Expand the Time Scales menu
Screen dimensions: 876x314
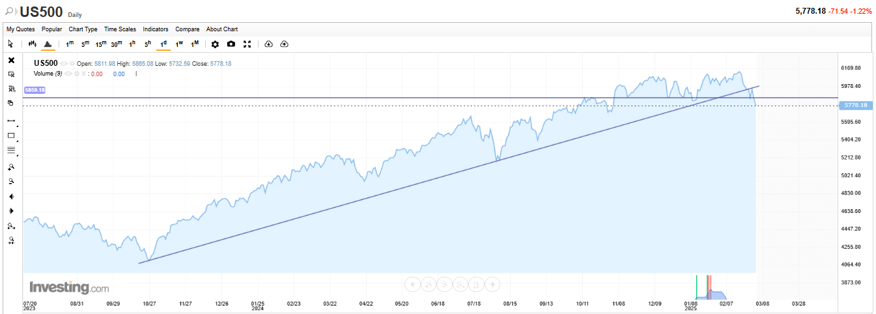[120, 29]
